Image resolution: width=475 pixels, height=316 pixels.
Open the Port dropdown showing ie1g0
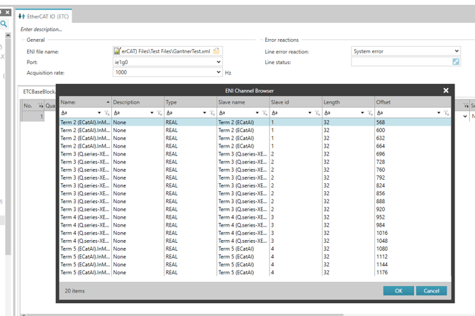click(167, 62)
